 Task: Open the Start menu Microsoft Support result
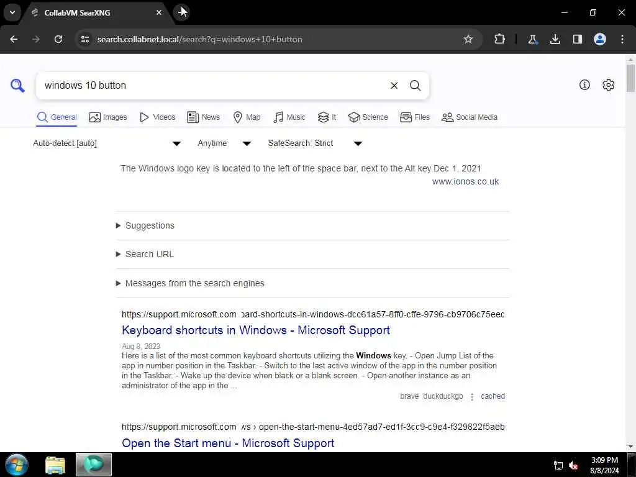pyautogui.click(x=228, y=443)
